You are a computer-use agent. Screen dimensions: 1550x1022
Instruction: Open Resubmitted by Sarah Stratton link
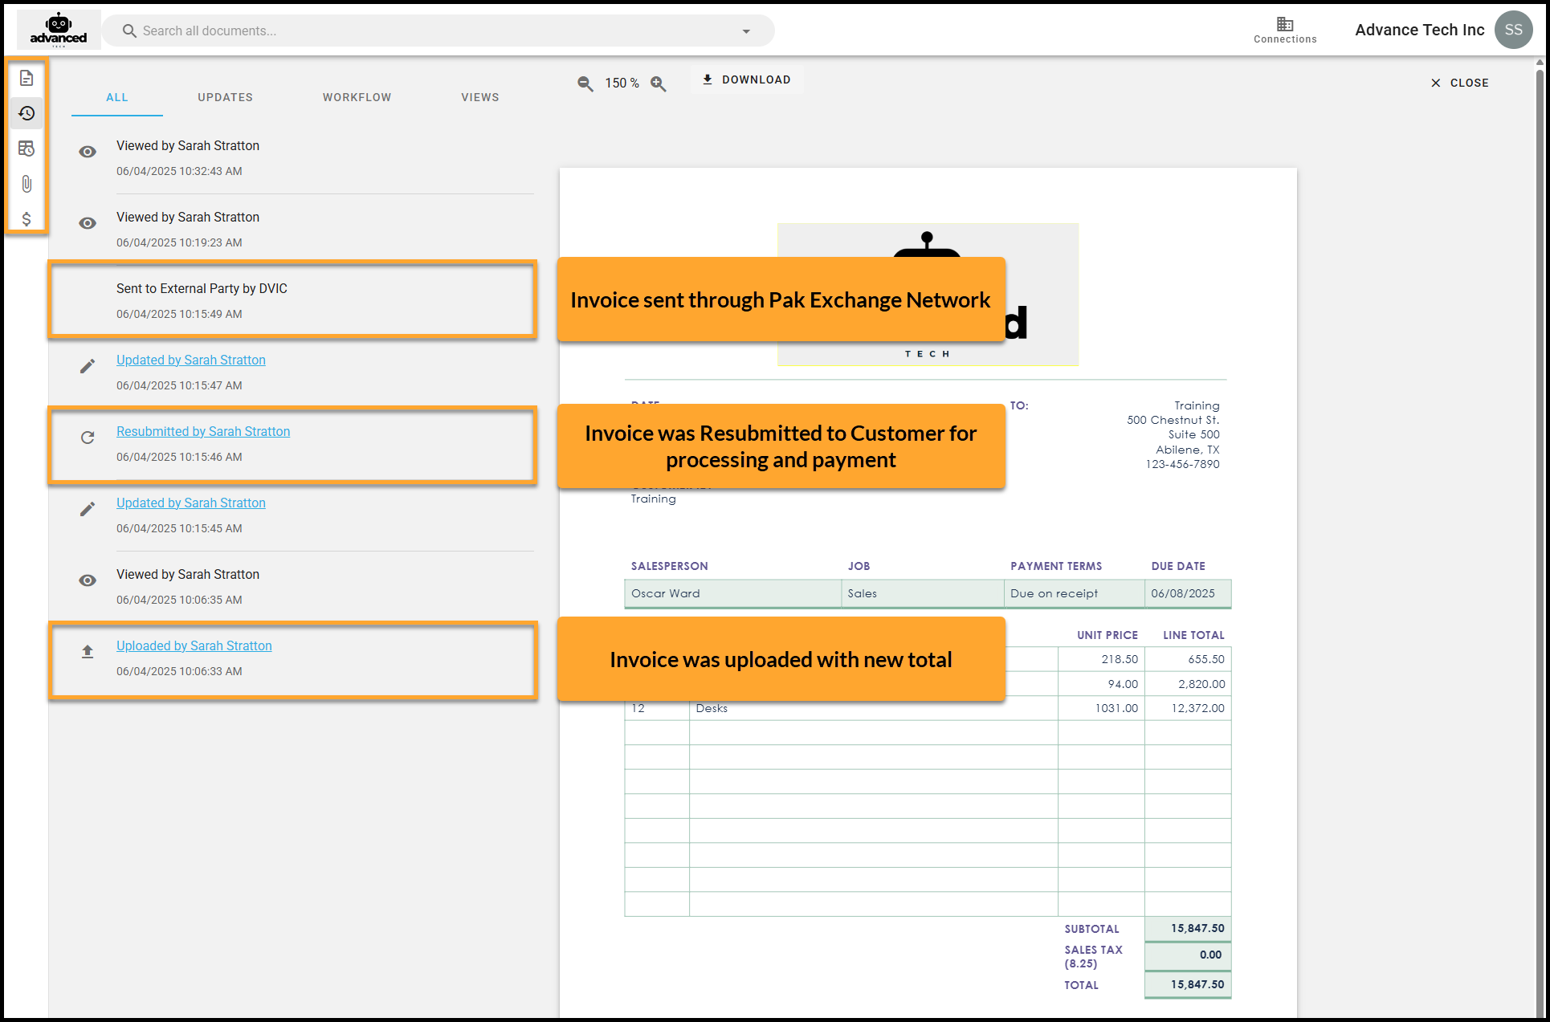(203, 431)
